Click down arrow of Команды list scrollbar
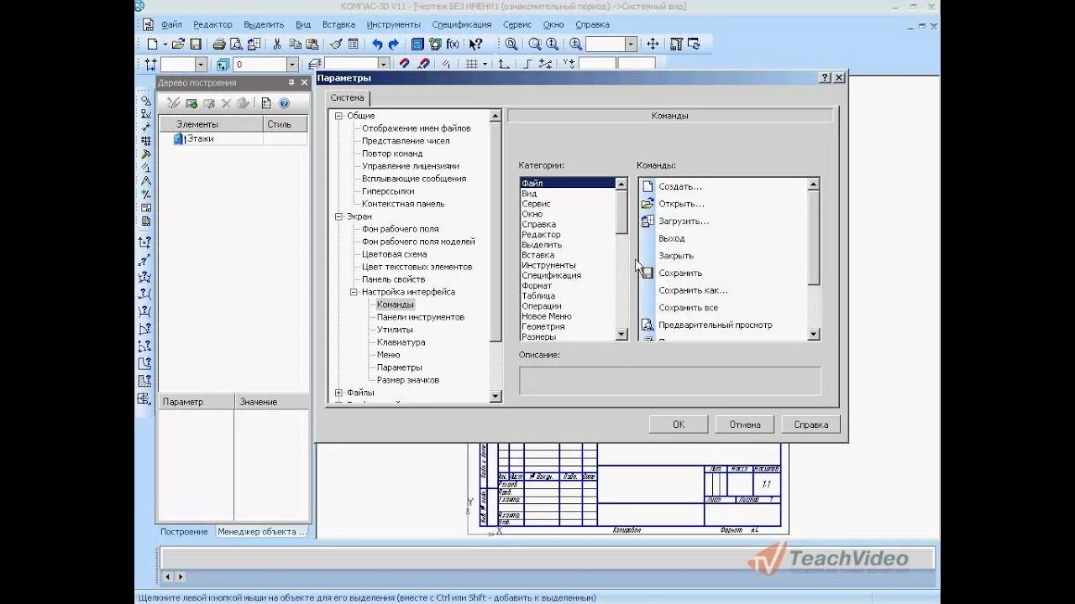 tap(813, 334)
